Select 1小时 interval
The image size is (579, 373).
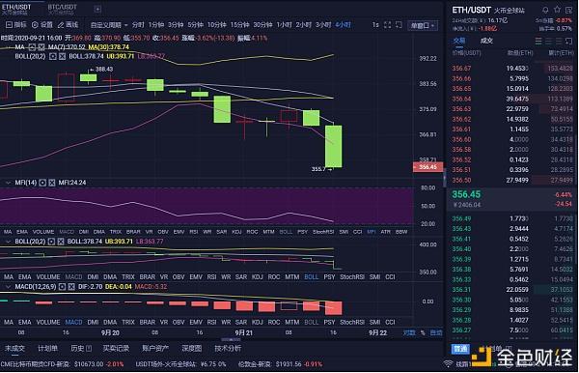285,25
